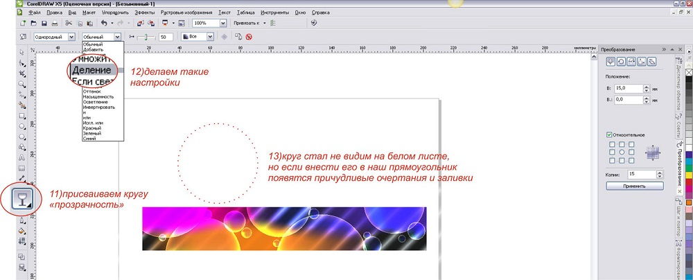Image resolution: width=693 pixels, height=280 pixels.
Task: Select the Transparency wine glass tool
Action: [21, 199]
